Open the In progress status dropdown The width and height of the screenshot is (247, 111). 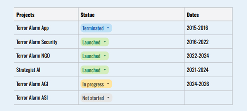tap(96, 84)
